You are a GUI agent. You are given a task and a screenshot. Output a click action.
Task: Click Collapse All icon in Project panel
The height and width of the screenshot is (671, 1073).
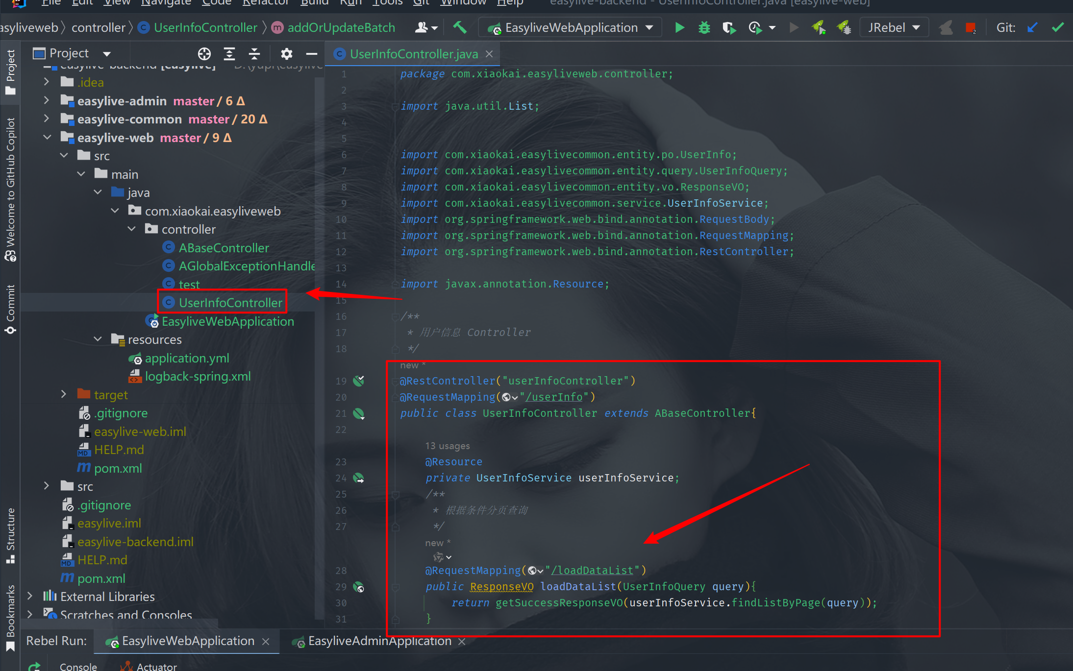coord(254,53)
